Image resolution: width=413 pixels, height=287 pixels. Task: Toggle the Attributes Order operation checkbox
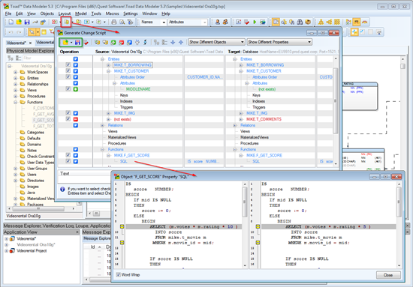68,76
